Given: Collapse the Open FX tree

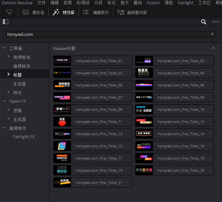Looking at the screenshot, I should (x=5, y=101).
